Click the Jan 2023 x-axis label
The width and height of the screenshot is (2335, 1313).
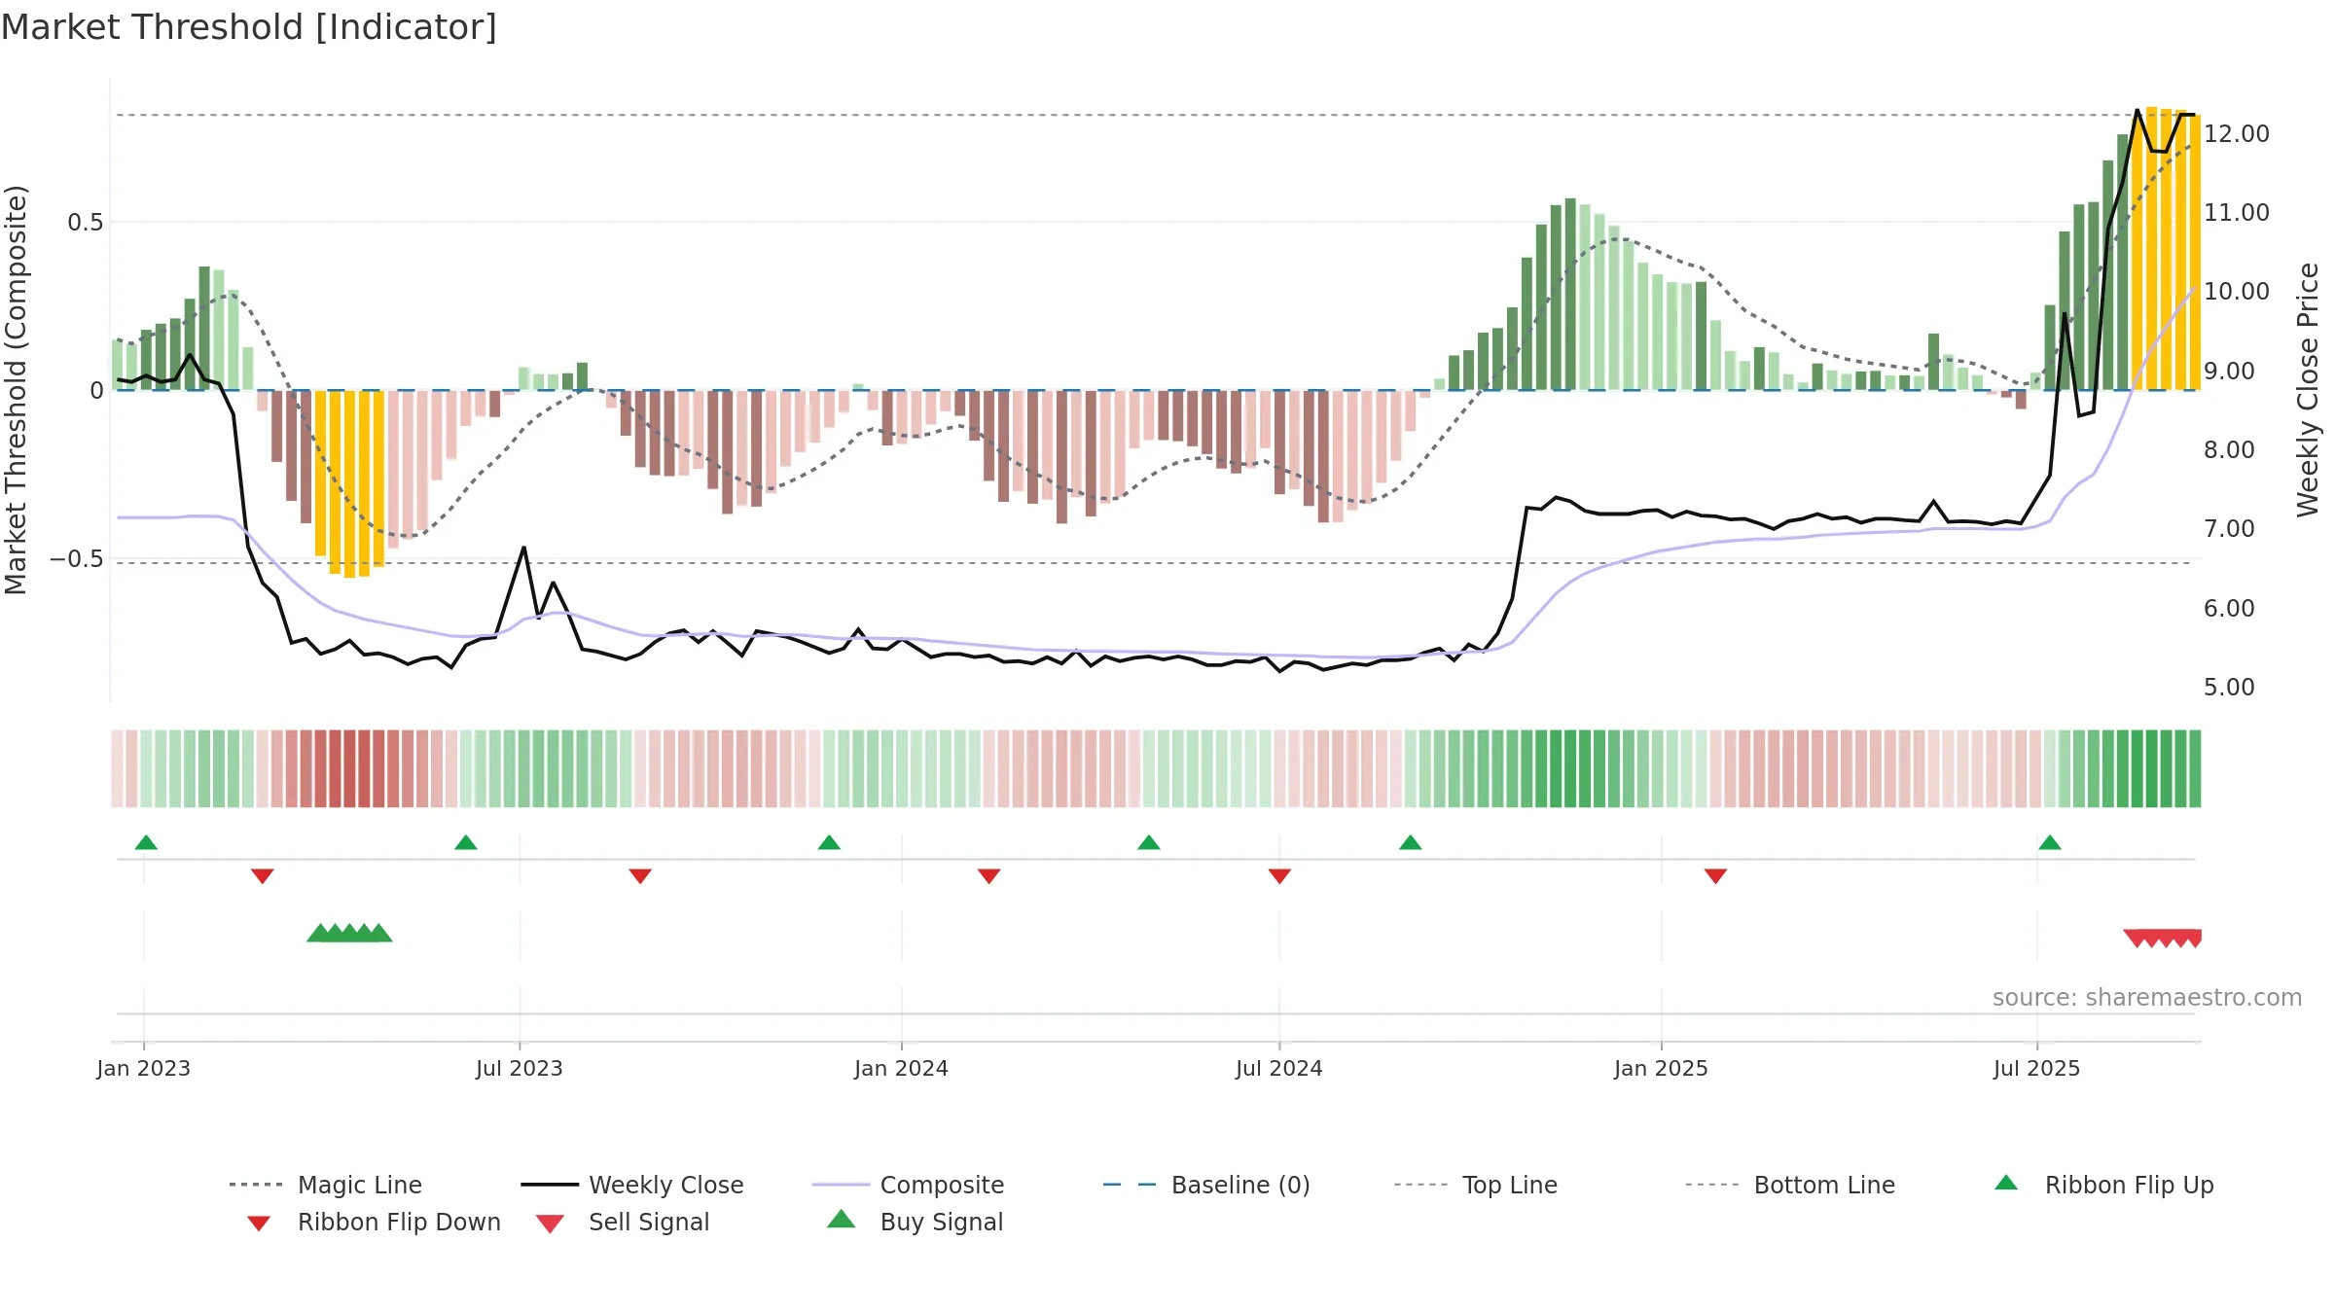[x=143, y=1068]
